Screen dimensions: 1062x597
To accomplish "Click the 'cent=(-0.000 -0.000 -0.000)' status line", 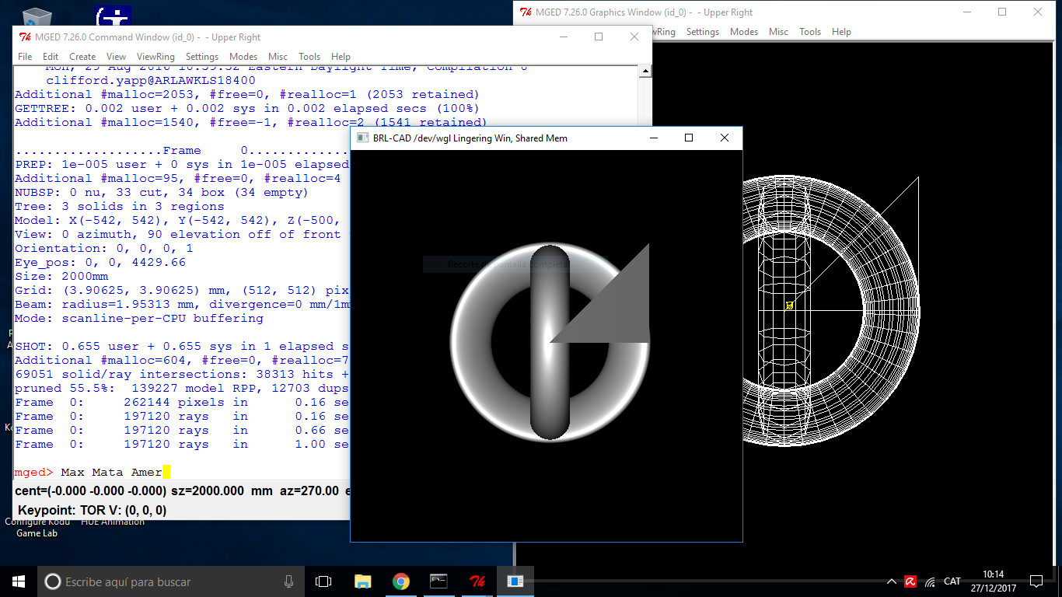I will click(x=90, y=491).
